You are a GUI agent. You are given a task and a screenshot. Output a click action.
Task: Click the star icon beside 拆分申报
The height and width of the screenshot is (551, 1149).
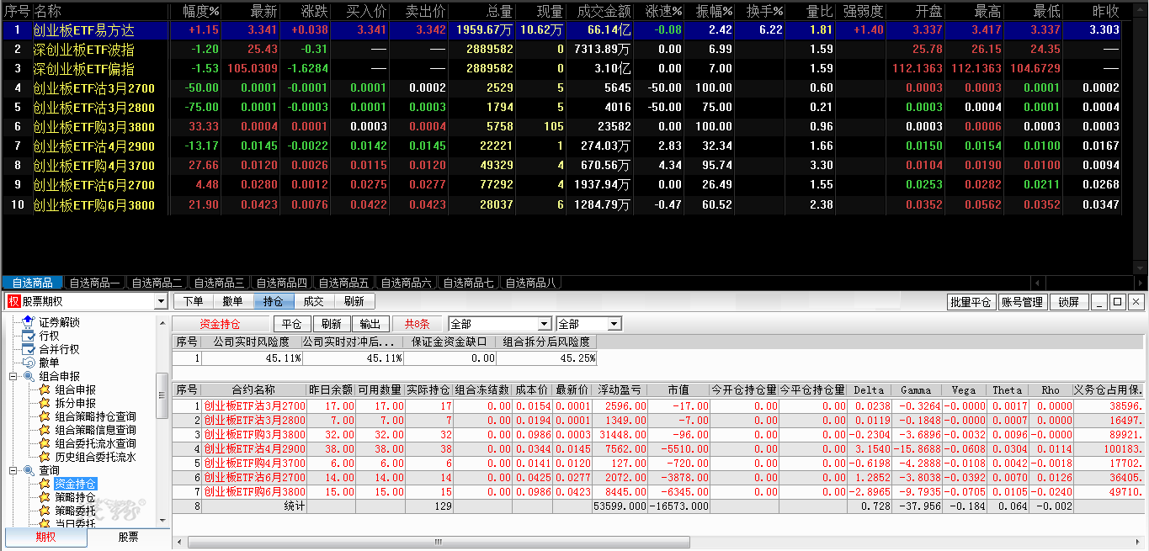[45, 403]
